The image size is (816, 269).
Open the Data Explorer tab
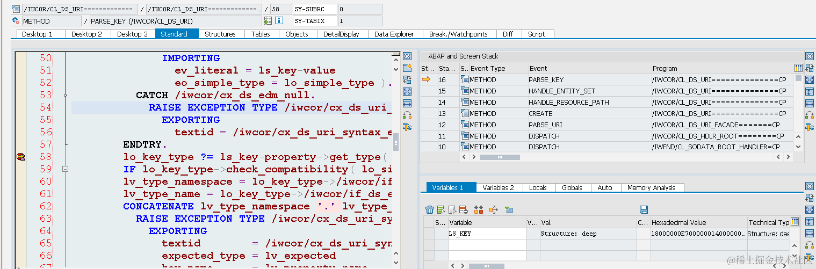[394, 34]
